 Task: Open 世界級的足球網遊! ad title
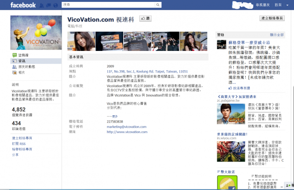point(232,134)
